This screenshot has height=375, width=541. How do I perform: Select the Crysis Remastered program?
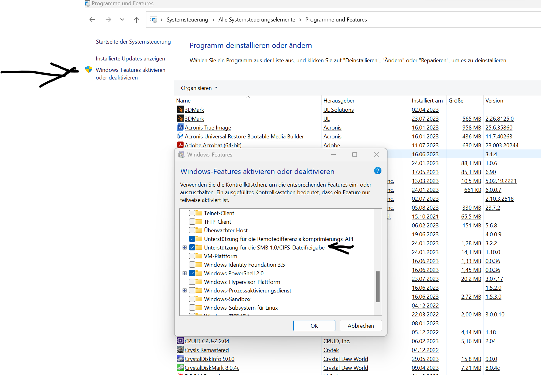(207, 350)
